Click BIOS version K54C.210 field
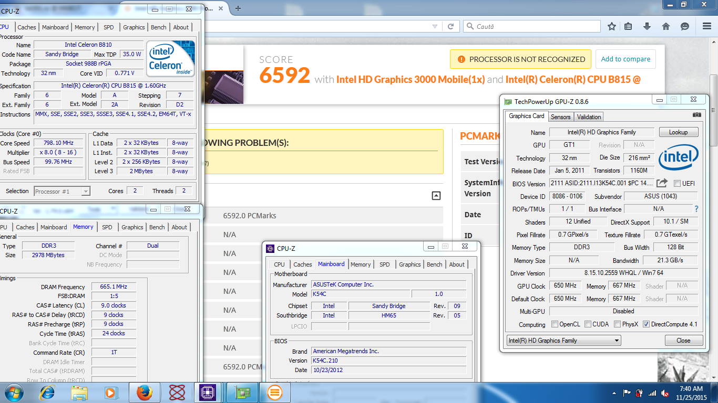 [x=388, y=361]
